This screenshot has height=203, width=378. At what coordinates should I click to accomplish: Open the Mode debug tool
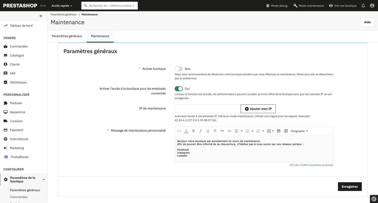(276, 6)
